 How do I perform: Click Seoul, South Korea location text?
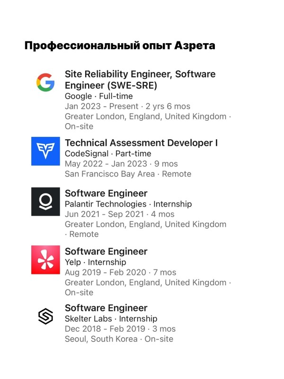tap(101, 339)
